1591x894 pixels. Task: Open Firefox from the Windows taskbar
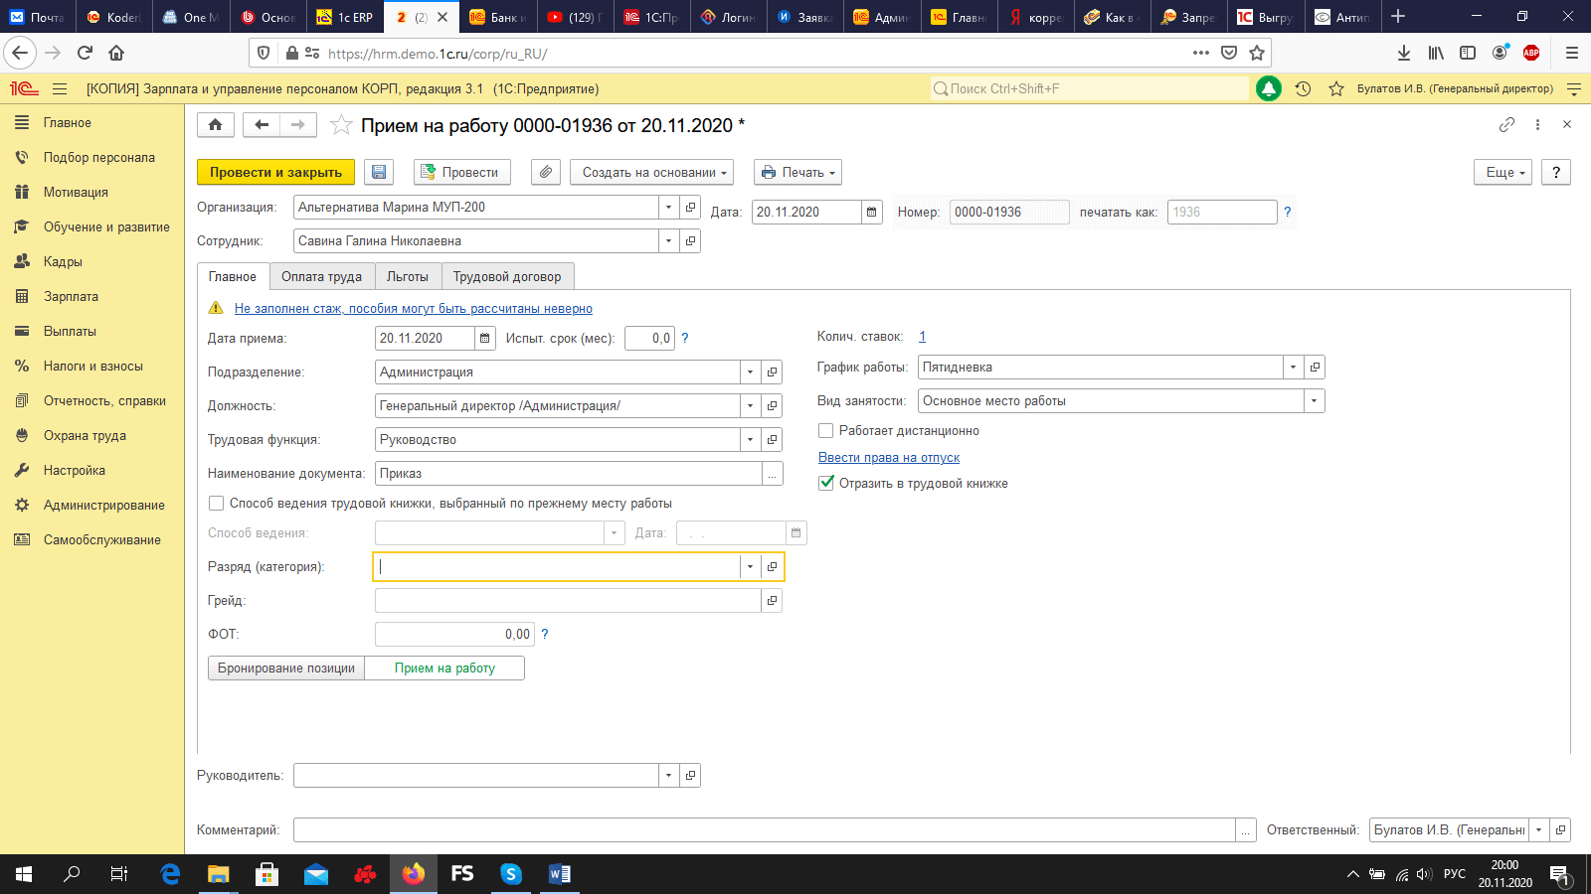tap(414, 874)
